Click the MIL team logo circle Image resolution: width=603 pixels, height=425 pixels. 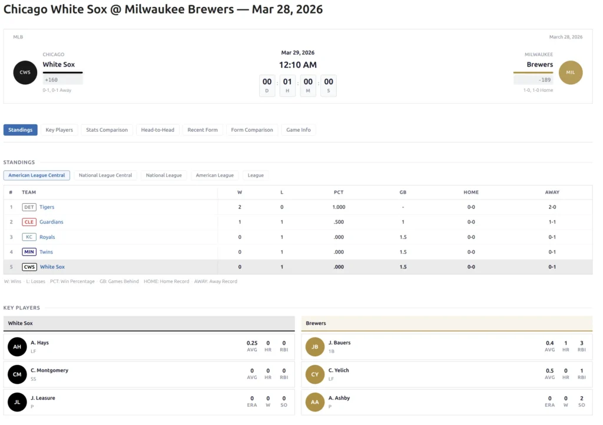pos(570,72)
